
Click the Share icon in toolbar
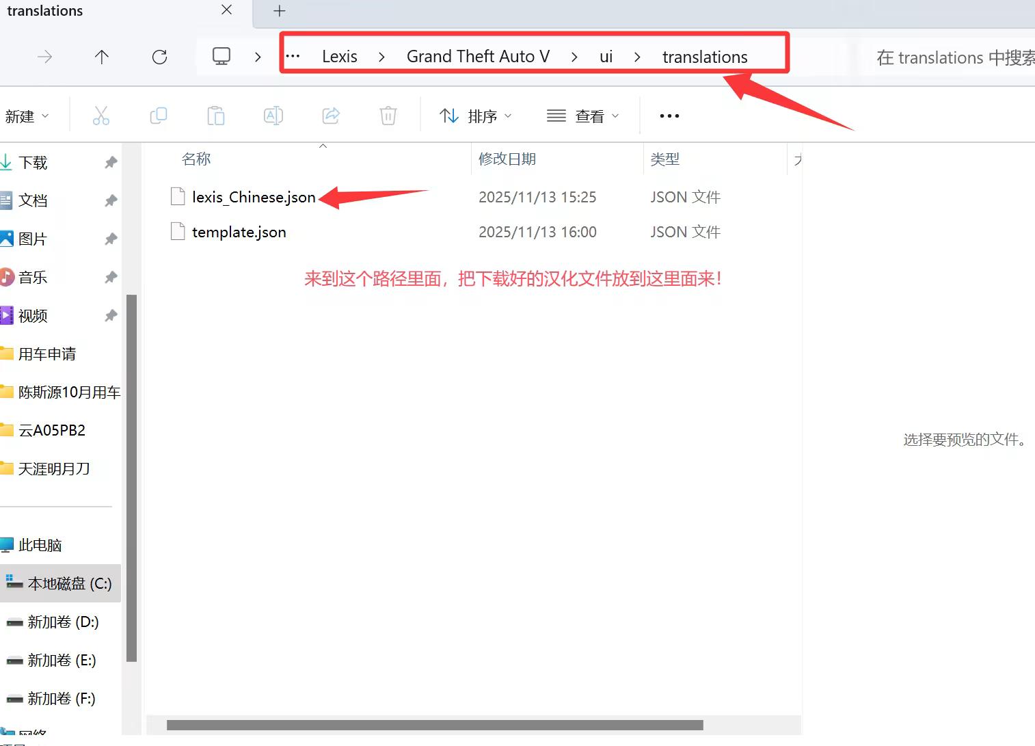point(331,116)
